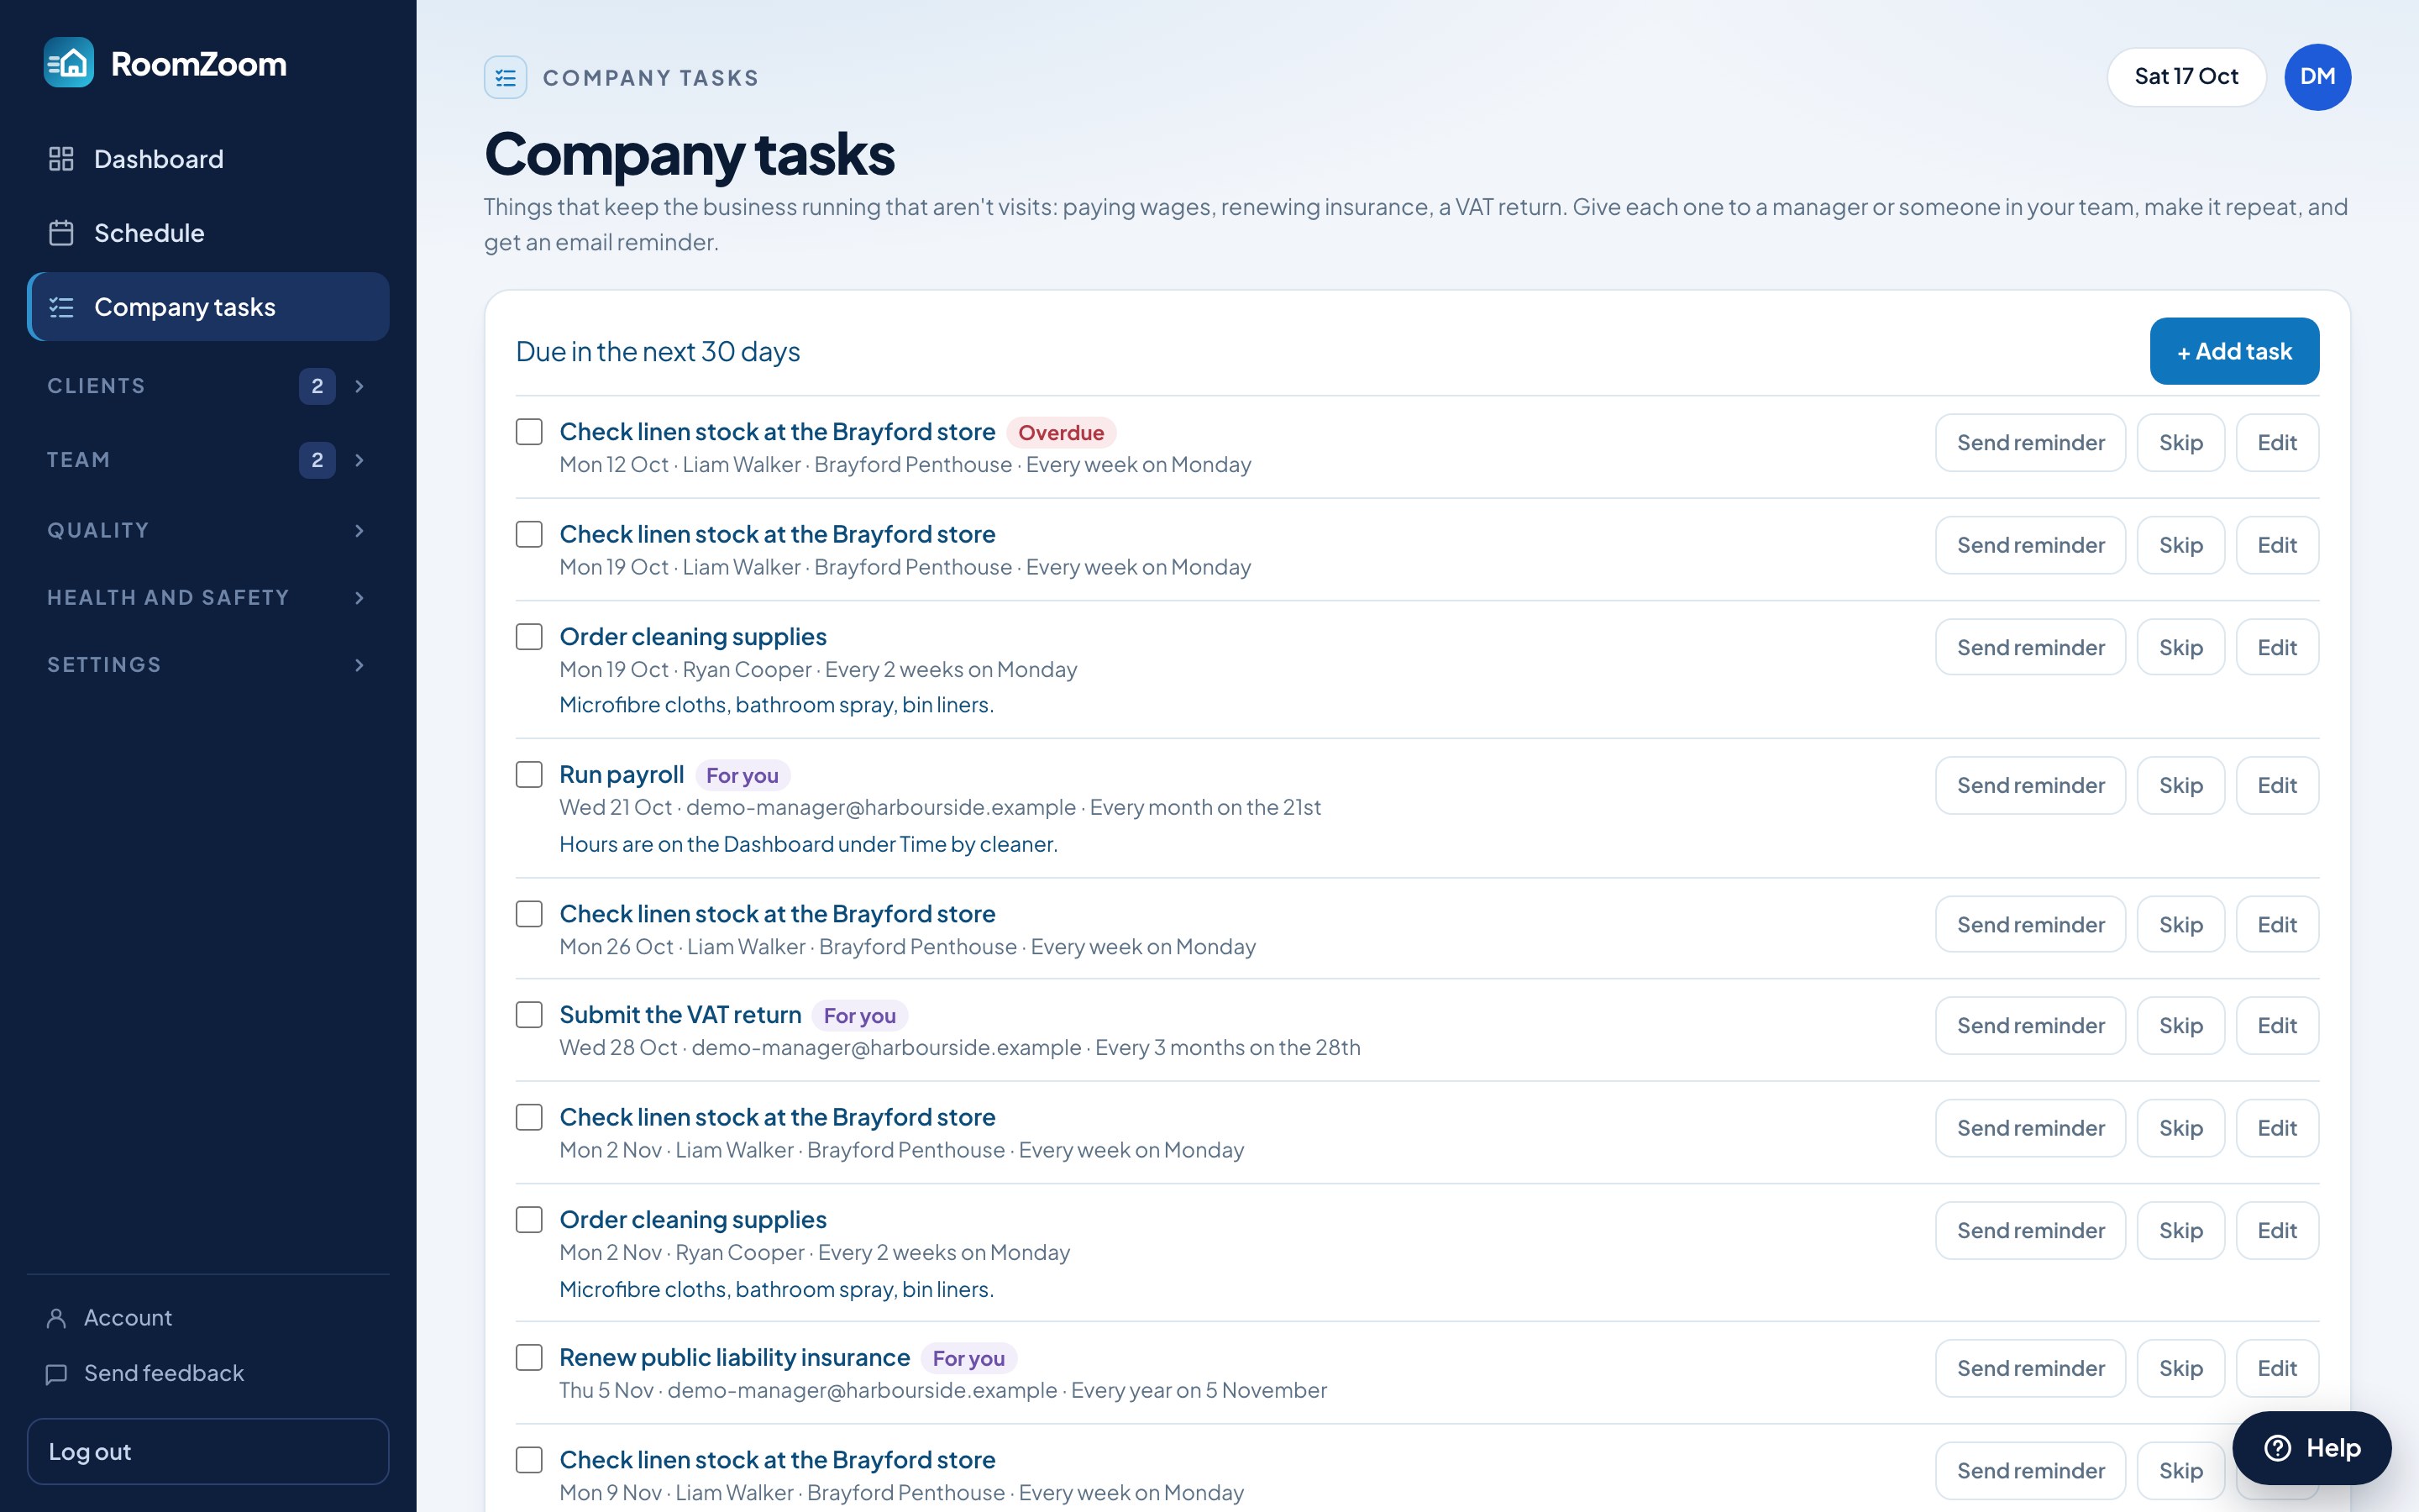Click the Clients count badge showing 2

tap(317, 386)
